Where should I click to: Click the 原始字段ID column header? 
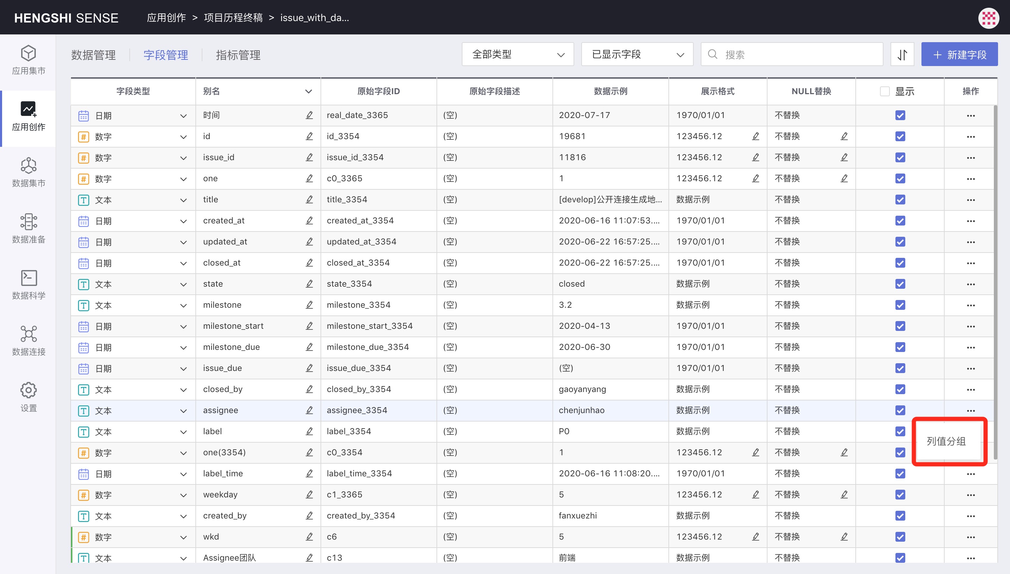[x=378, y=91]
